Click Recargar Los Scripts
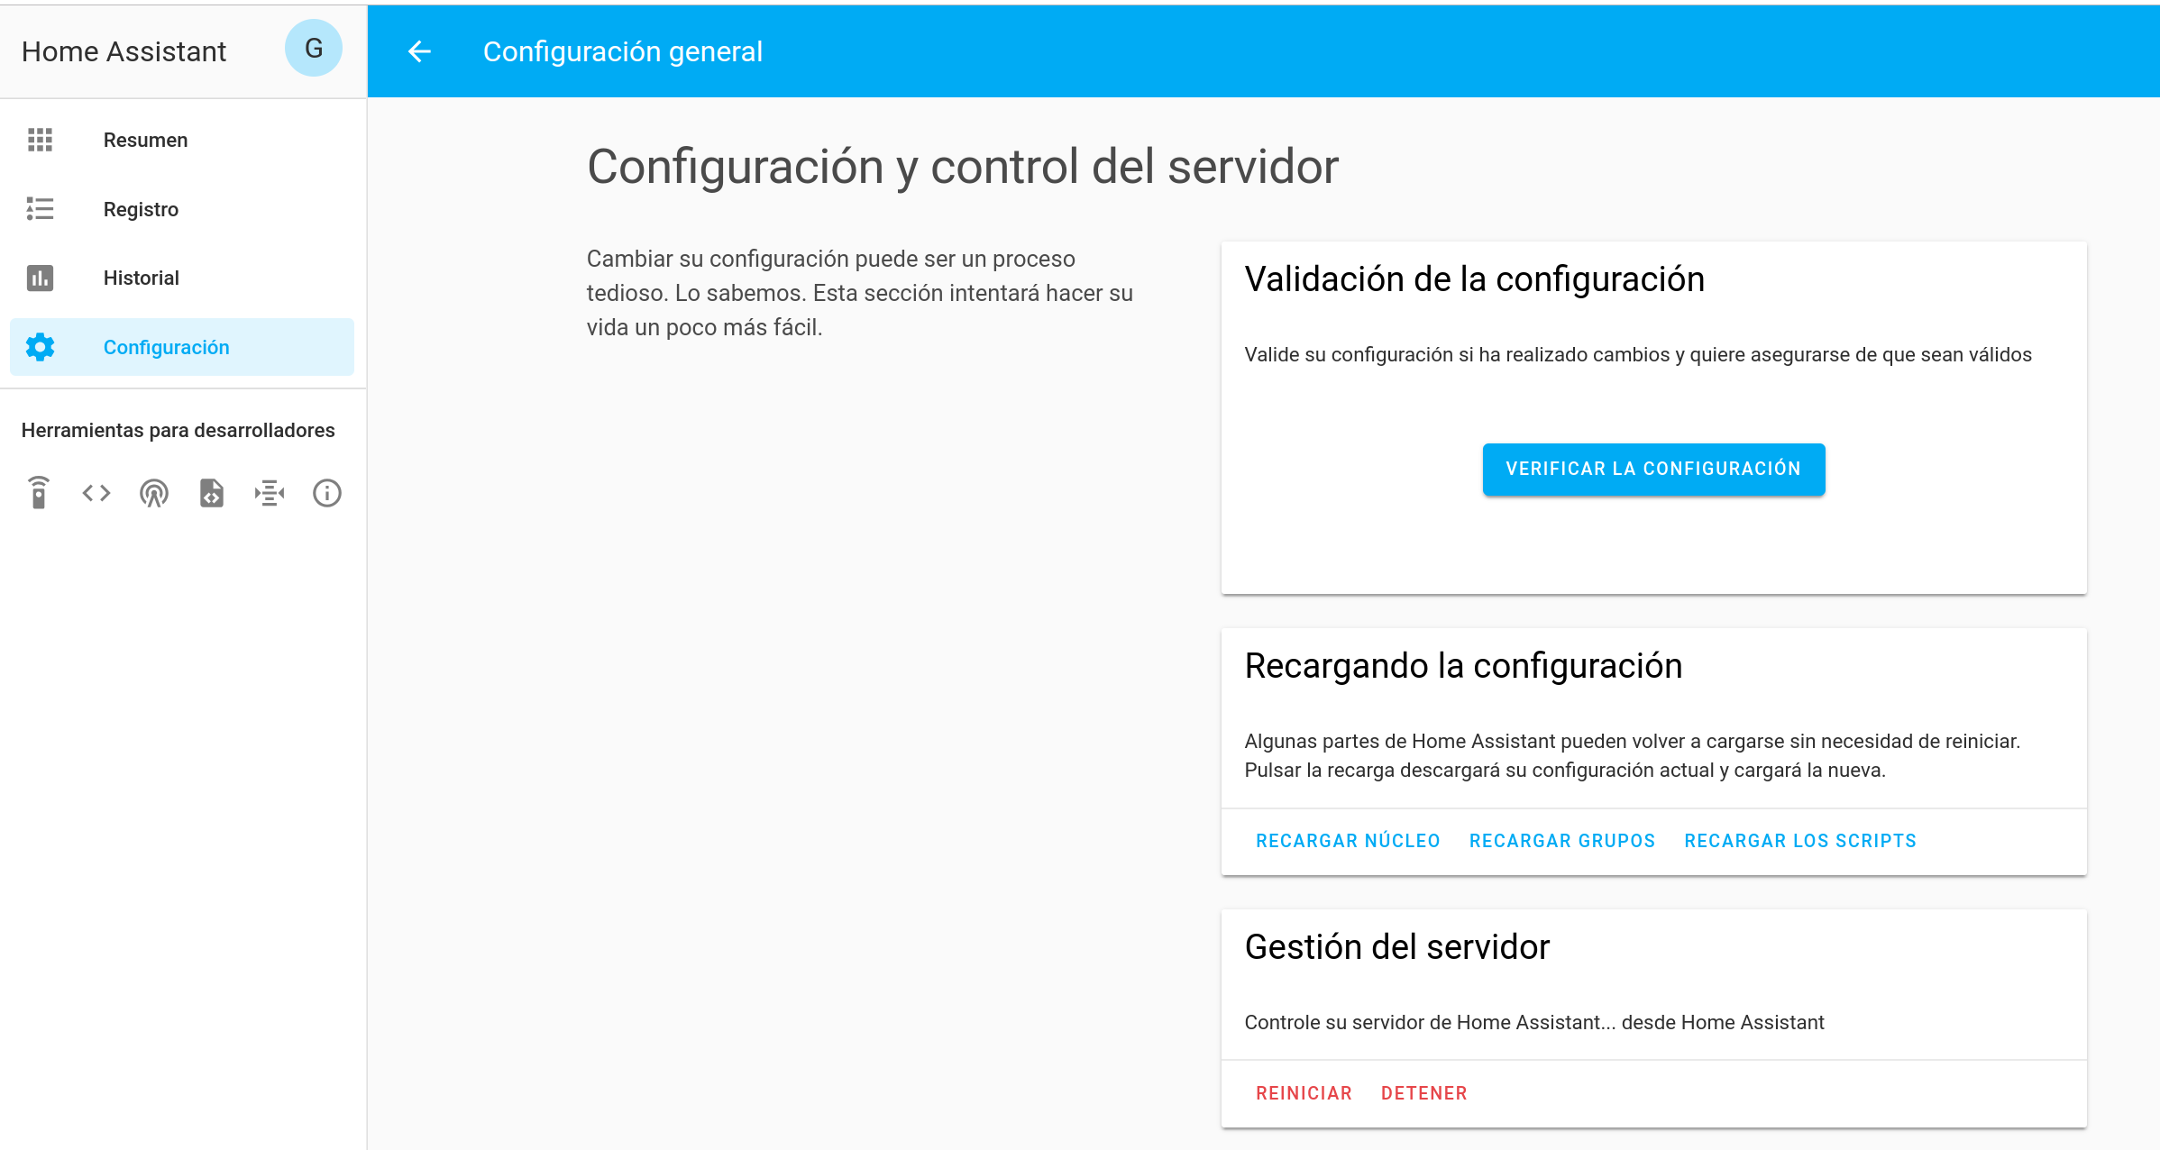The width and height of the screenshot is (2160, 1150). pos(1799,841)
